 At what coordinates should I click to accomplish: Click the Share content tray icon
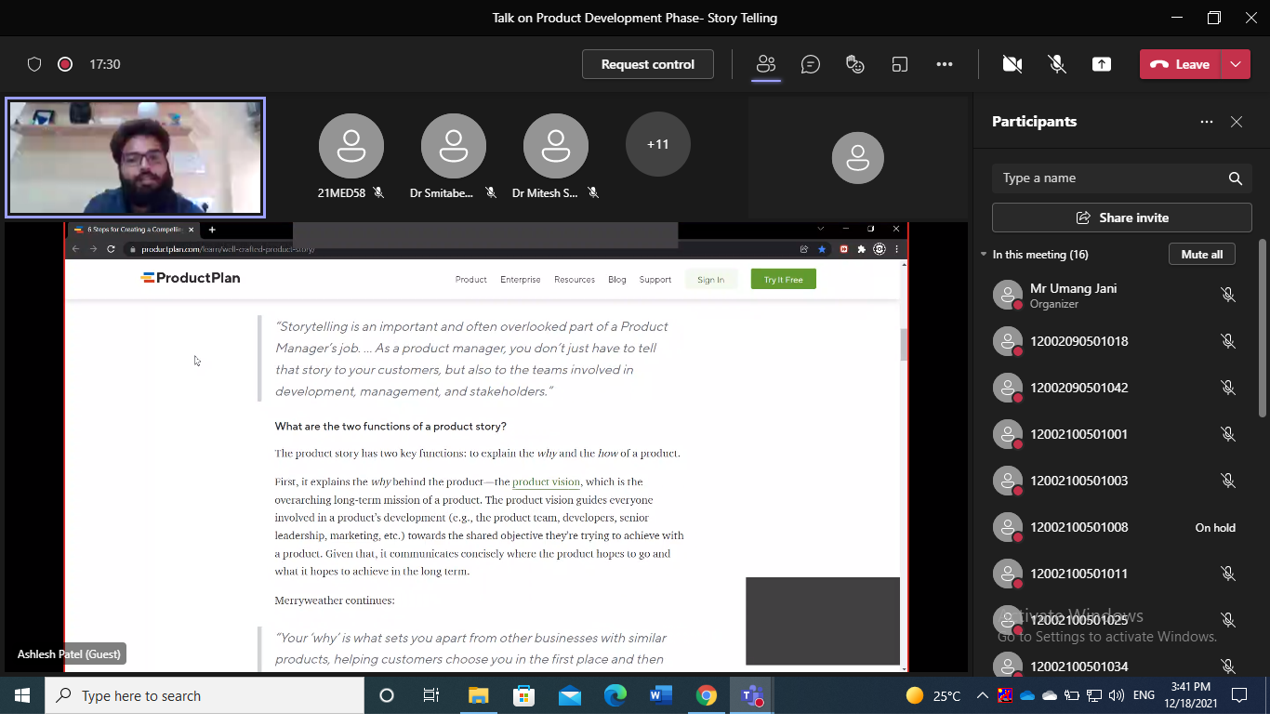1102,64
